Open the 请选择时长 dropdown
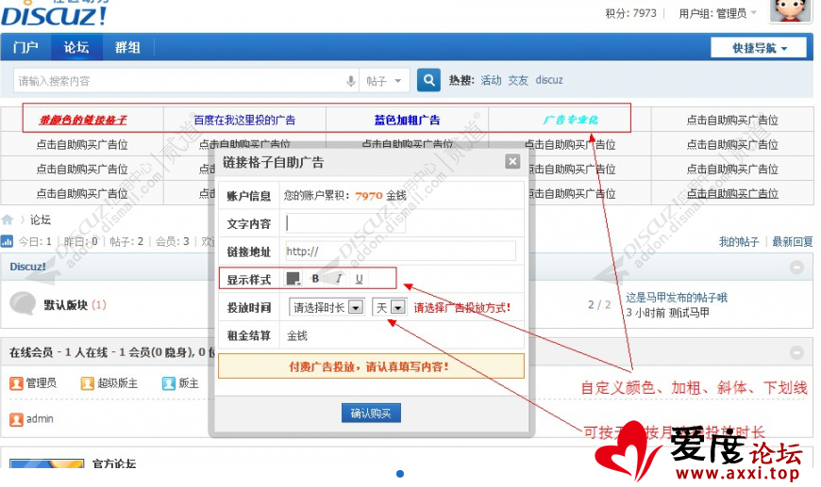Screen dimensions: 821x487 click(327, 308)
